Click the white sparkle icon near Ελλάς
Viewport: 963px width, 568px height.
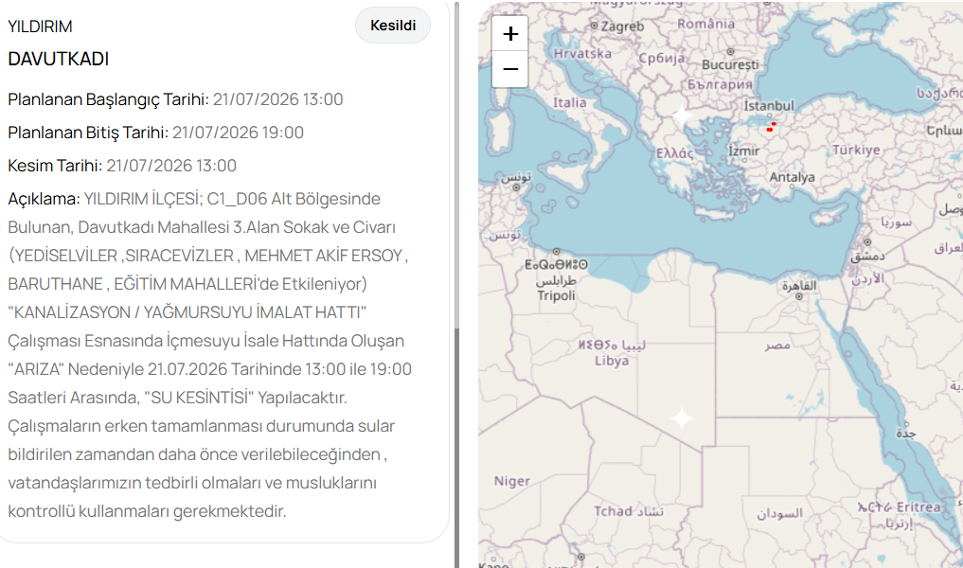click(682, 115)
